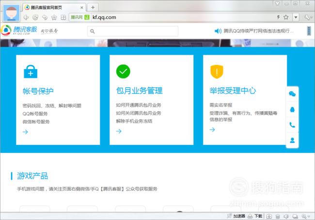Screen dimensions: 315x220
Task: Click the arrow under 包月业务管理 card
Action: pyautogui.click(x=119, y=131)
